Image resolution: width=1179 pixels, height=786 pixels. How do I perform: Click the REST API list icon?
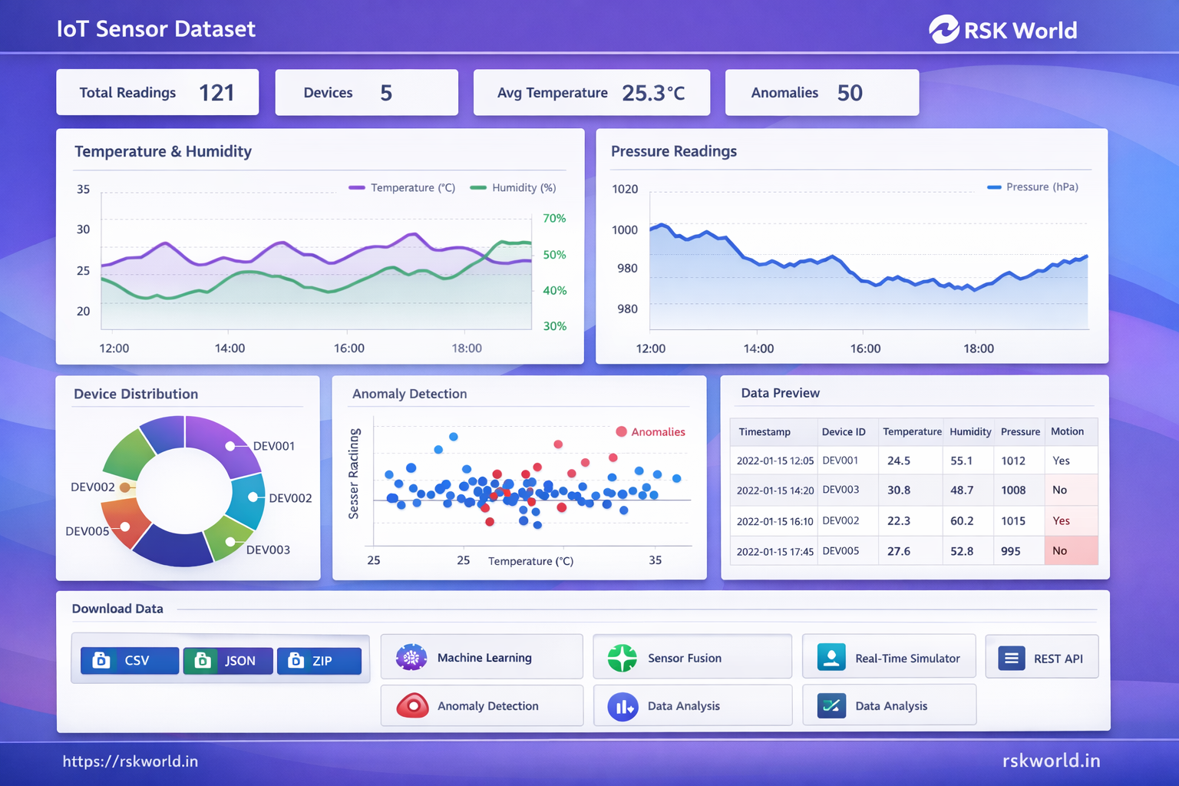point(1012,658)
